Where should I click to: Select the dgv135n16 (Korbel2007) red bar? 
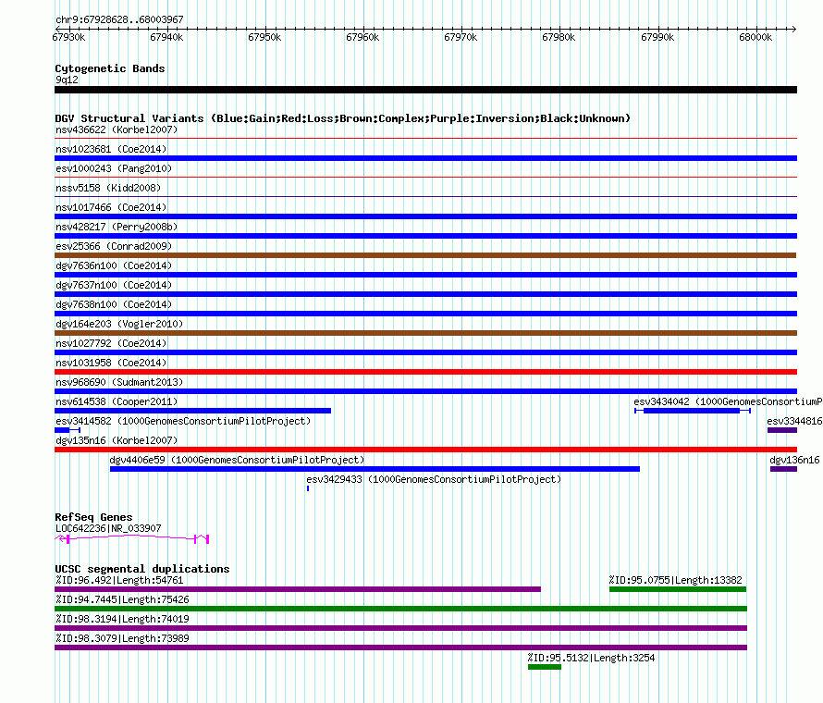coord(425,450)
